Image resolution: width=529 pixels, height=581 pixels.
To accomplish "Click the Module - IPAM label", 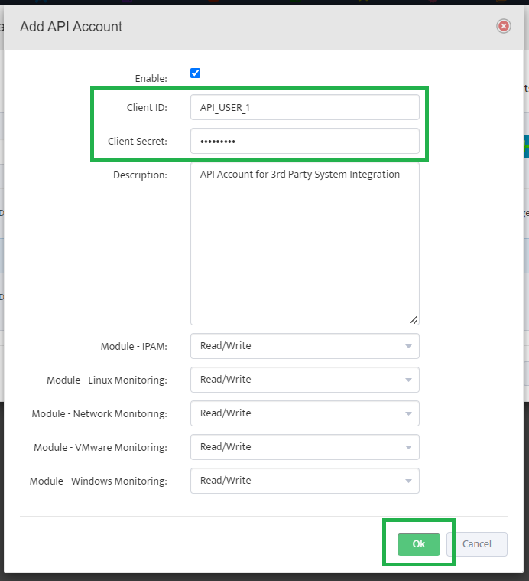I will 134,347.
